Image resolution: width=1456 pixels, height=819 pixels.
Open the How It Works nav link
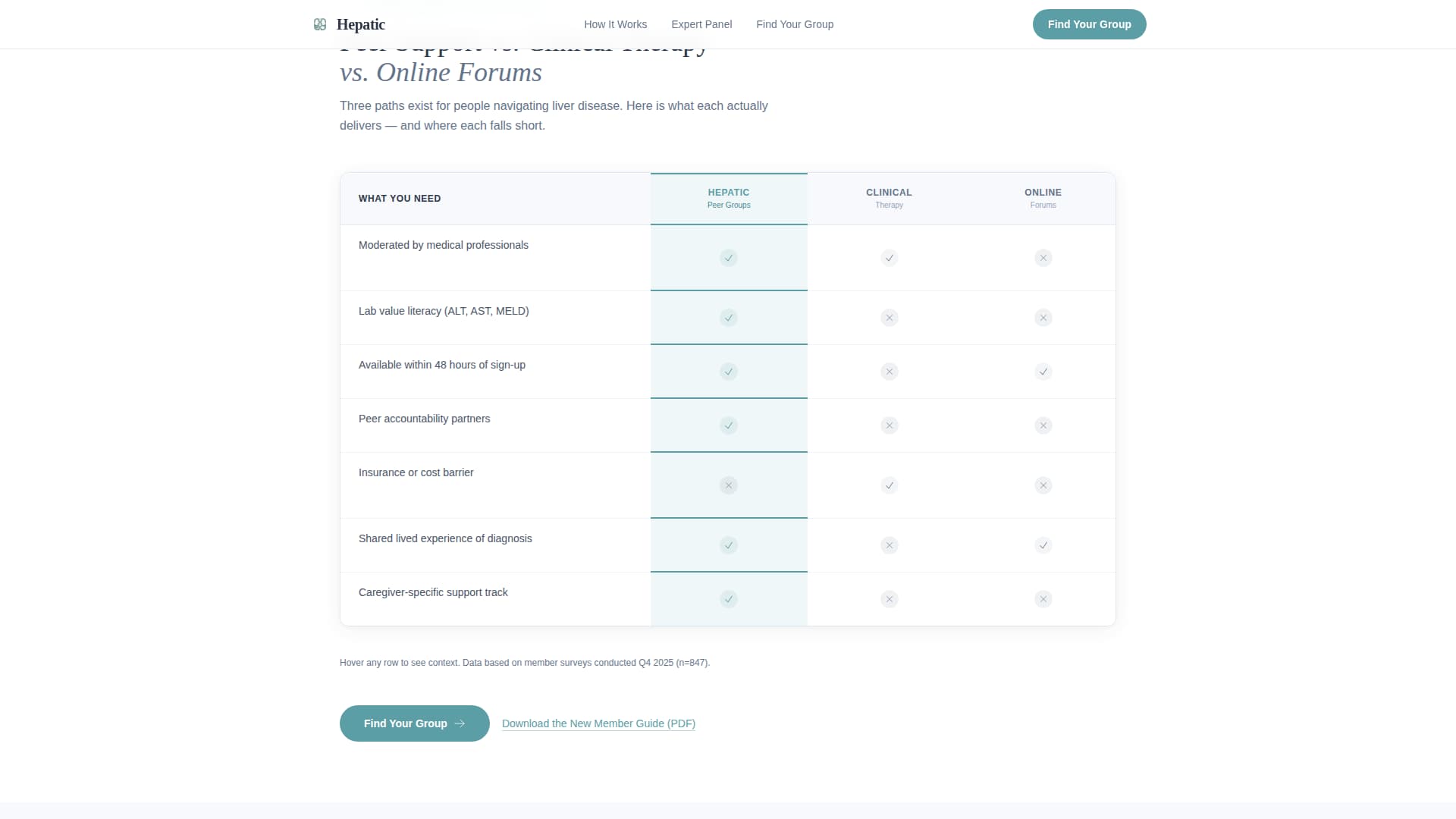click(x=616, y=24)
